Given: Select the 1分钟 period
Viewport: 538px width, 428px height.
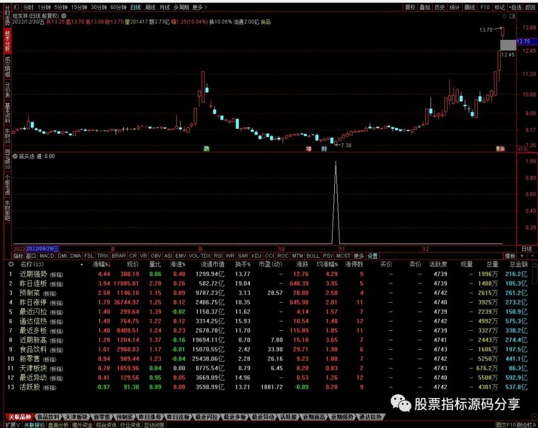Looking at the screenshot, I should coord(44,7).
